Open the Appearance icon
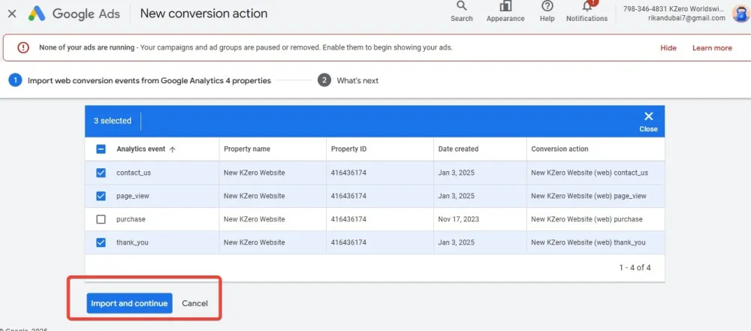The image size is (751, 331). tap(505, 6)
